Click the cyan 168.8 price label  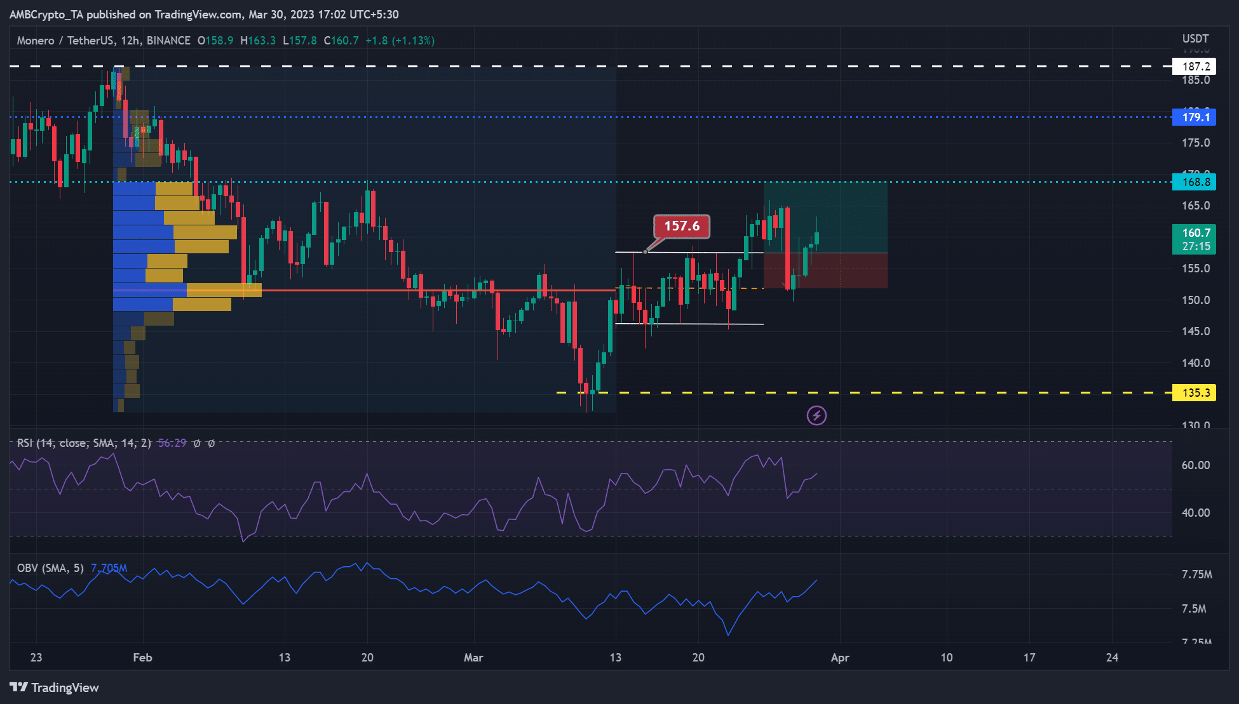click(1194, 182)
